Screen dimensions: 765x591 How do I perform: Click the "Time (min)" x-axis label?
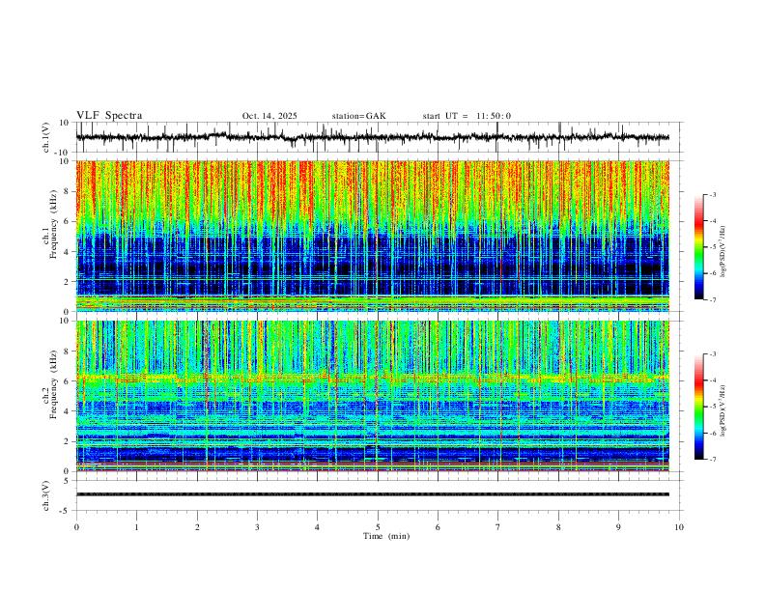click(x=386, y=536)
